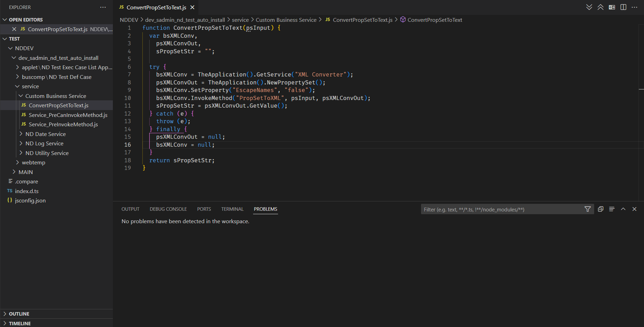Open Explorer views and more actions menu
This screenshot has height=327, width=644.
pyautogui.click(x=103, y=7)
